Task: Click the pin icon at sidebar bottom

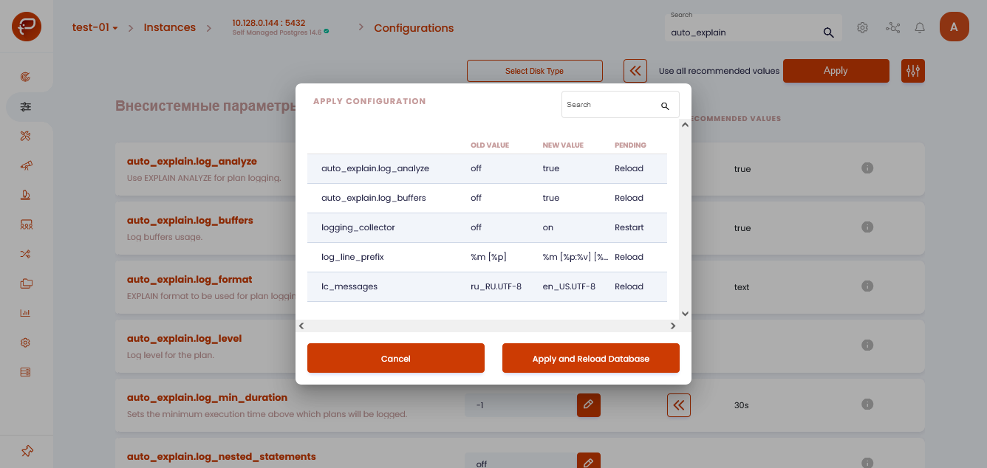Action: (x=26, y=451)
